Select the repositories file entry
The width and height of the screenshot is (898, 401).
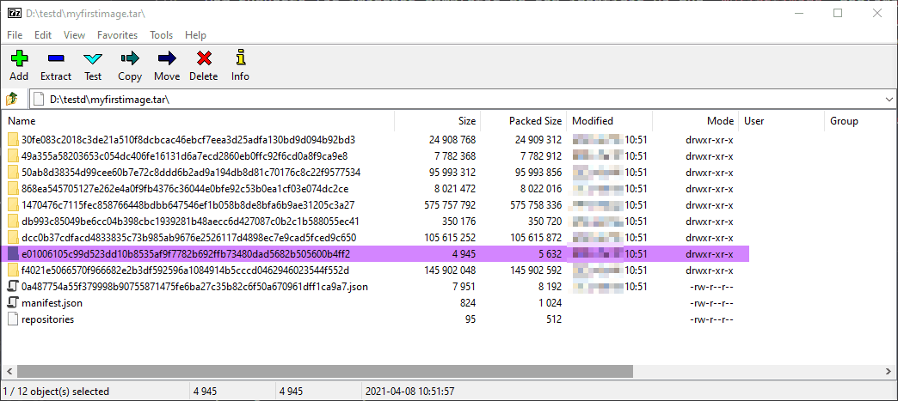click(47, 319)
